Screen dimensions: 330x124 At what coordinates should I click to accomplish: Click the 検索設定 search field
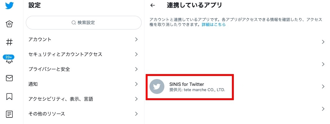click(x=84, y=23)
